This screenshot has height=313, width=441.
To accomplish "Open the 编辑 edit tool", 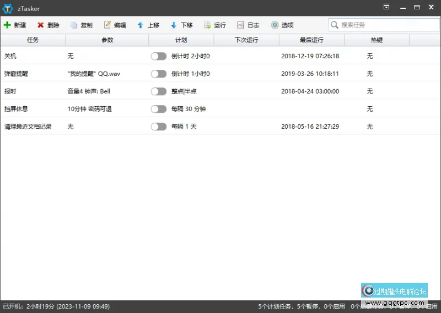I will (x=115, y=25).
